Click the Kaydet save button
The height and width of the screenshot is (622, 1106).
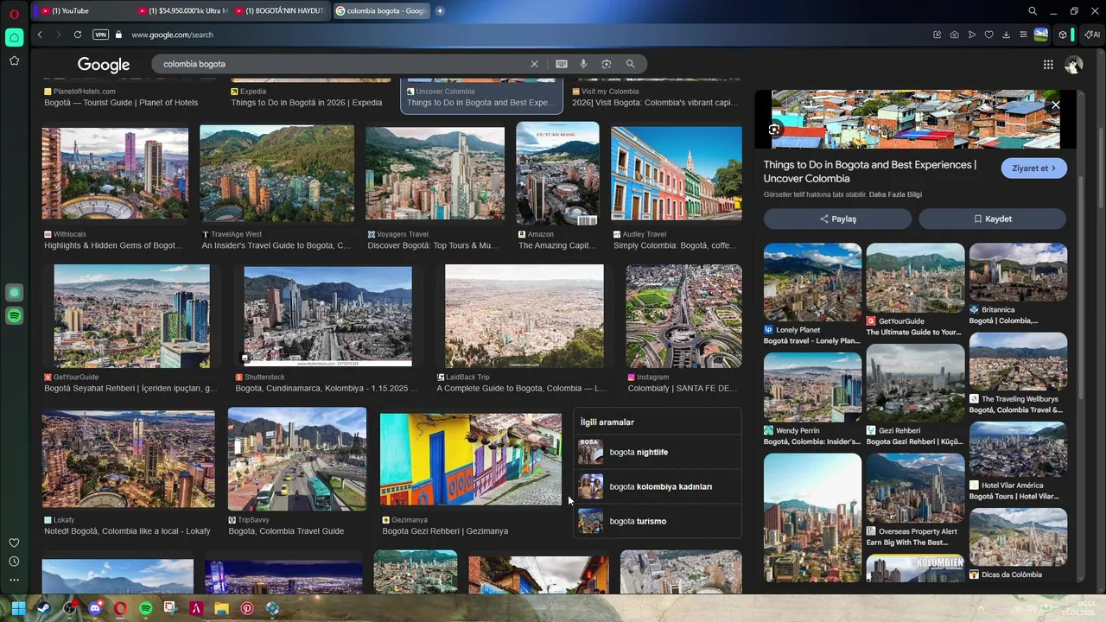pyautogui.click(x=992, y=219)
